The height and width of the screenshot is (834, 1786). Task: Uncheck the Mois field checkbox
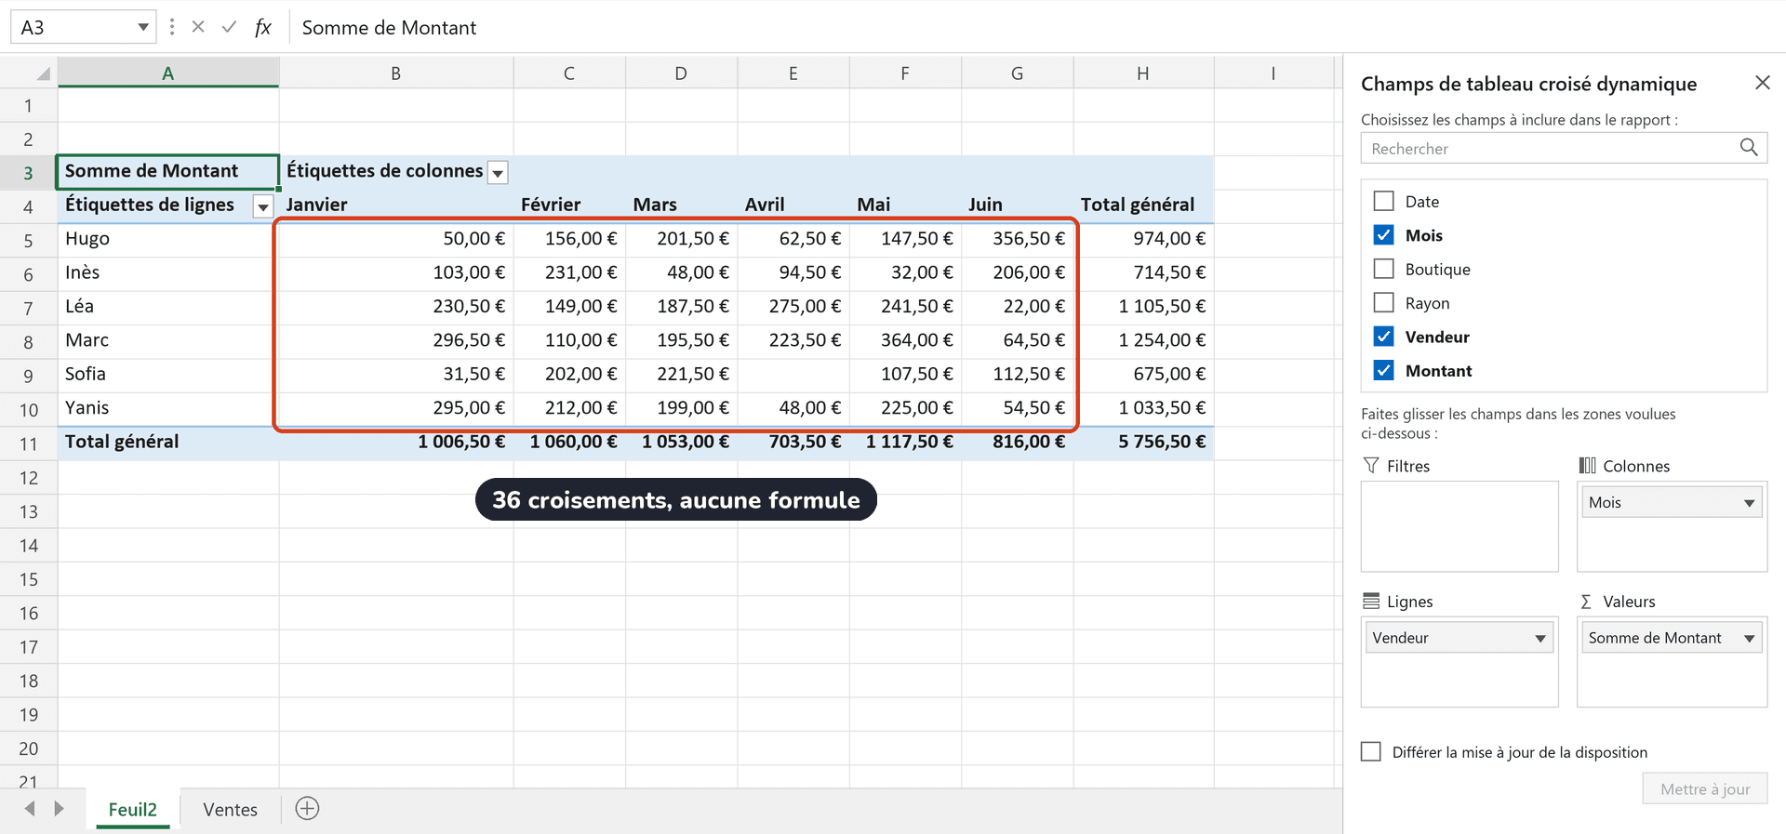(x=1384, y=234)
